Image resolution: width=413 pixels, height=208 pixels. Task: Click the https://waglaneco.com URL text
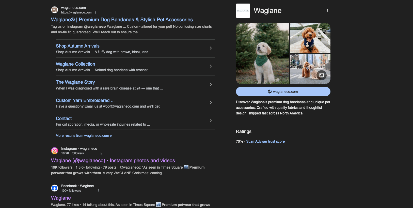click(76, 12)
